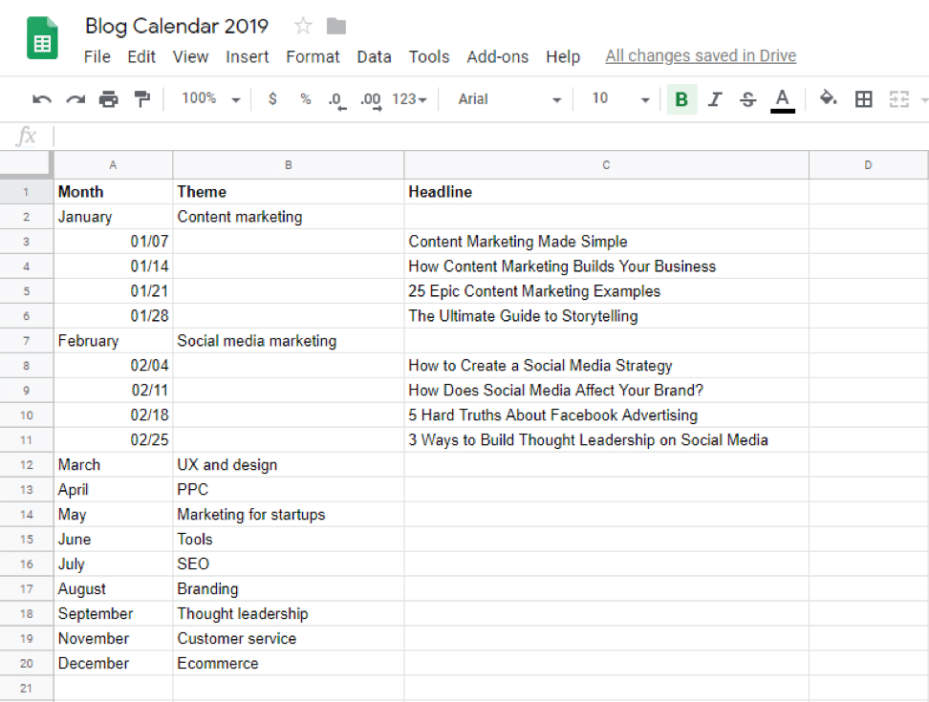Toggle strikethrough formatting

point(747,98)
